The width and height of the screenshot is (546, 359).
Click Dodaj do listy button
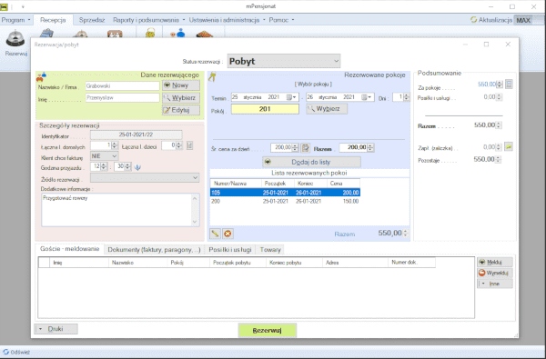[x=311, y=162]
